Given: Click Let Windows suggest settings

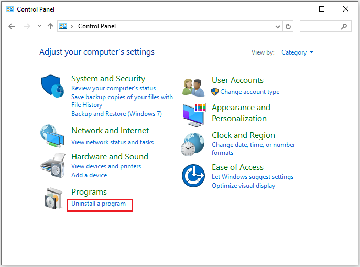Looking at the screenshot, I should click(x=253, y=177).
